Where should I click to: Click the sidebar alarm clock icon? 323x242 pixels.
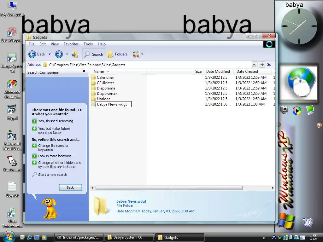coord(308,222)
